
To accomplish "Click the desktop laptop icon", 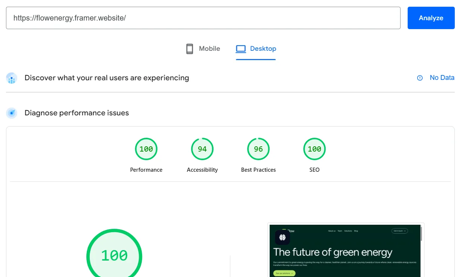I will click(241, 49).
